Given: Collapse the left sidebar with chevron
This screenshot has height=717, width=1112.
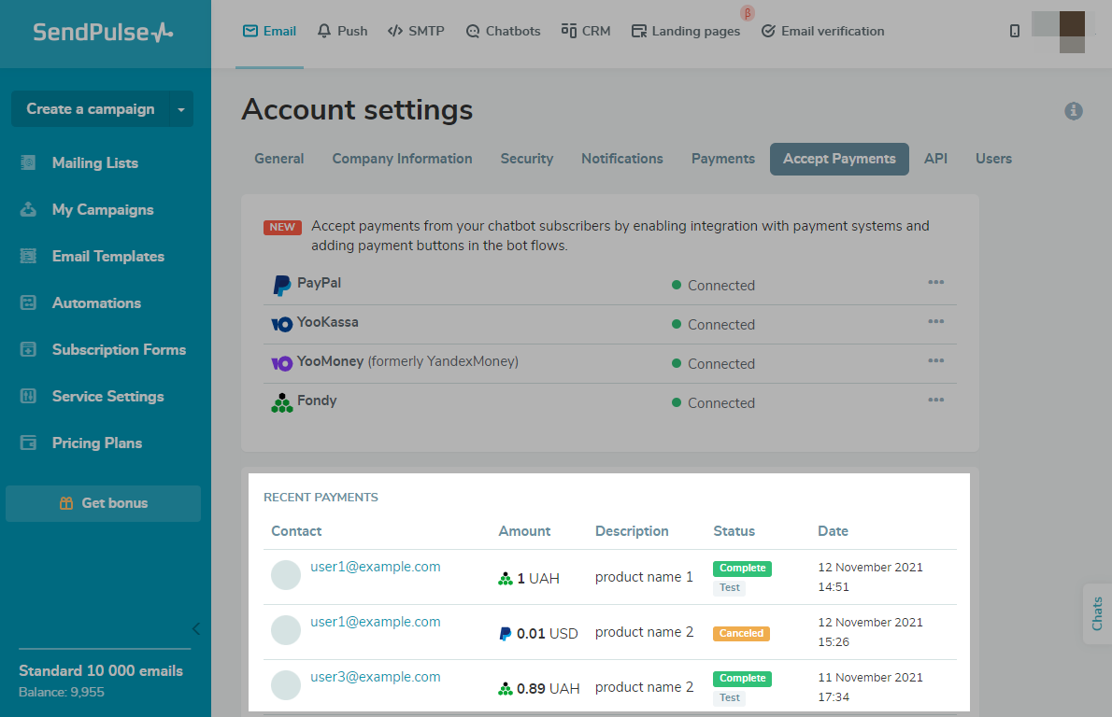Looking at the screenshot, I should pos(196,628).
